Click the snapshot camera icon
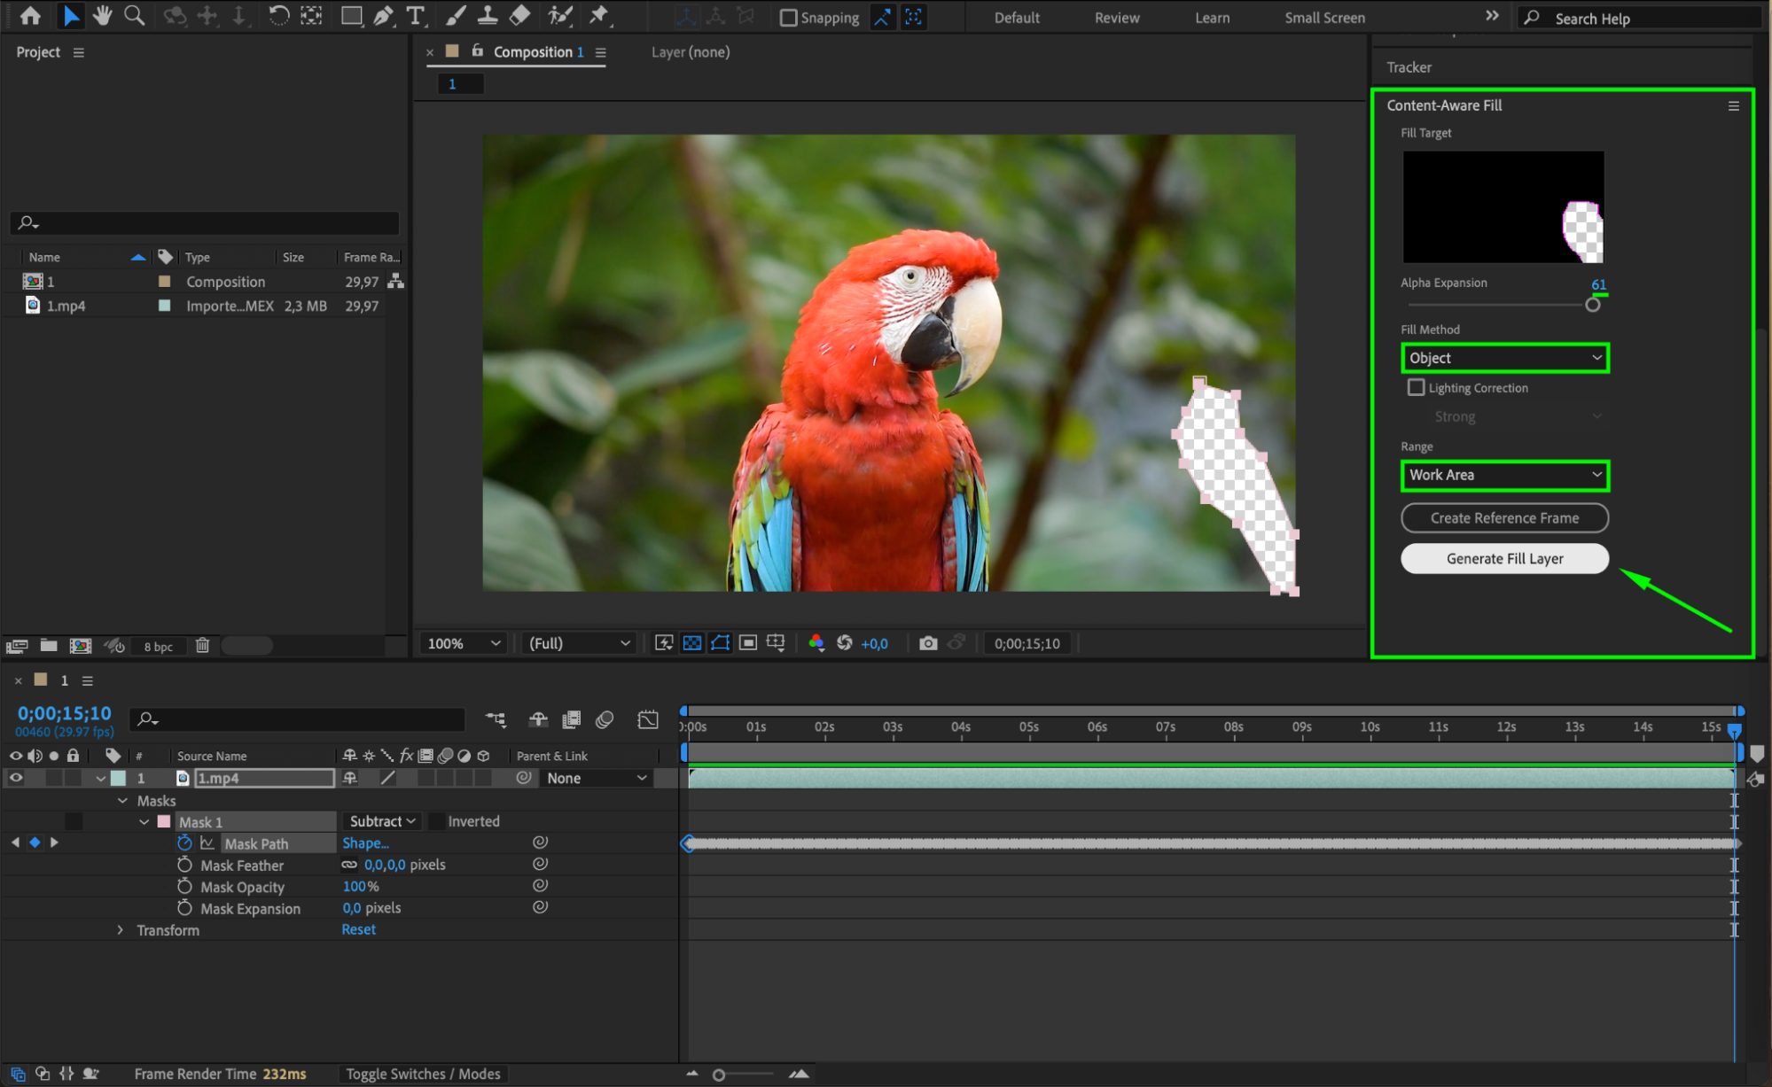This screenshot has width=1772, height=1087. (928, 643)
